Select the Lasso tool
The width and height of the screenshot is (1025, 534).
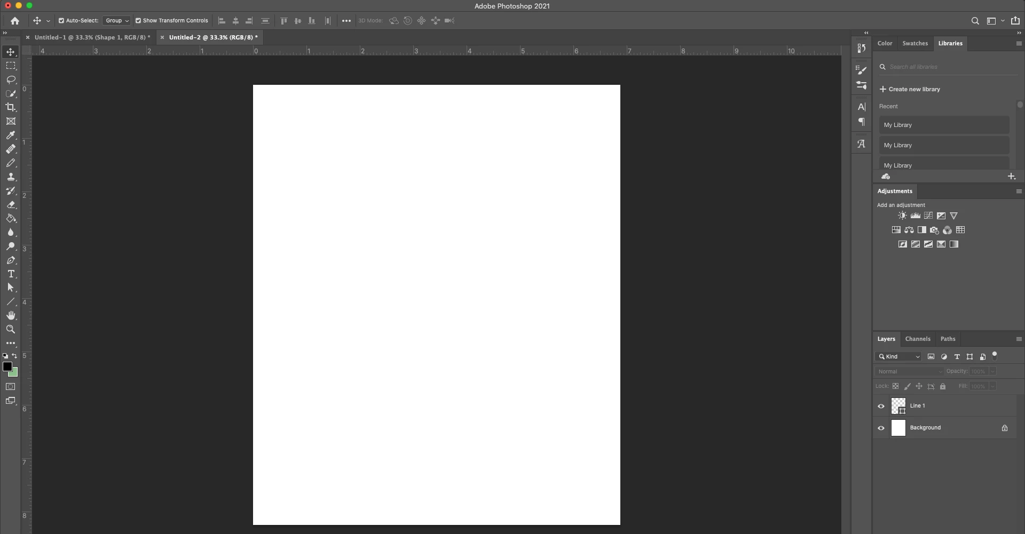click(11, 79)
